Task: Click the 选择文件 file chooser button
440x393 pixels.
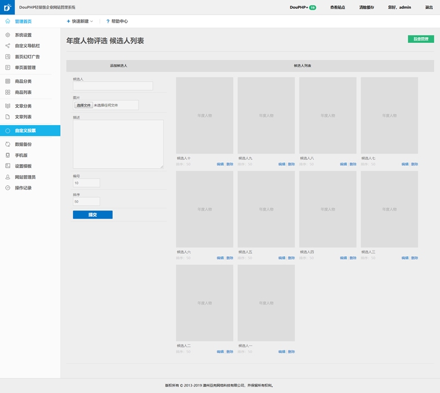Action: tap(83, 105)
